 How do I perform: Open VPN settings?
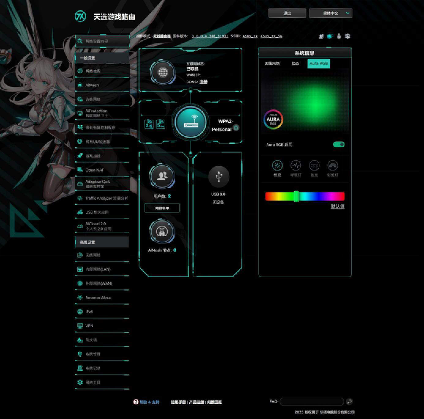tap(102, 326)
